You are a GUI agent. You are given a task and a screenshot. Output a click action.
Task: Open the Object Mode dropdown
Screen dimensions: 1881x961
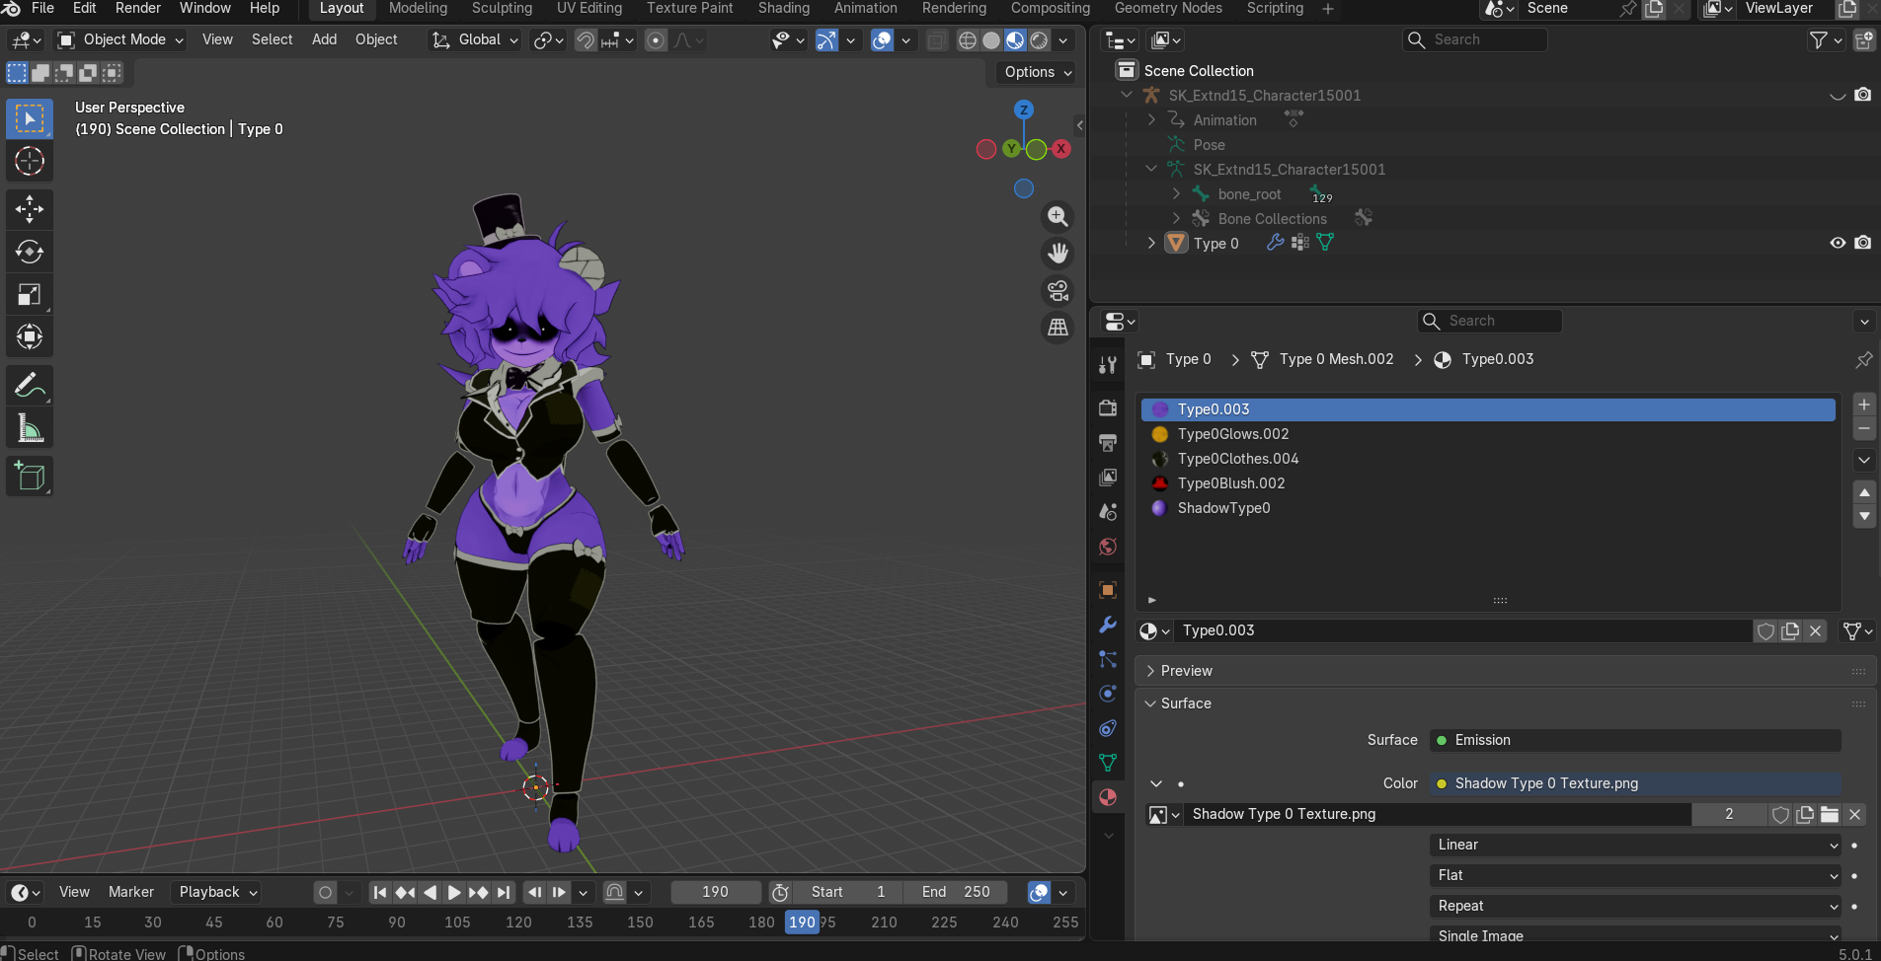tap(120, 39)
